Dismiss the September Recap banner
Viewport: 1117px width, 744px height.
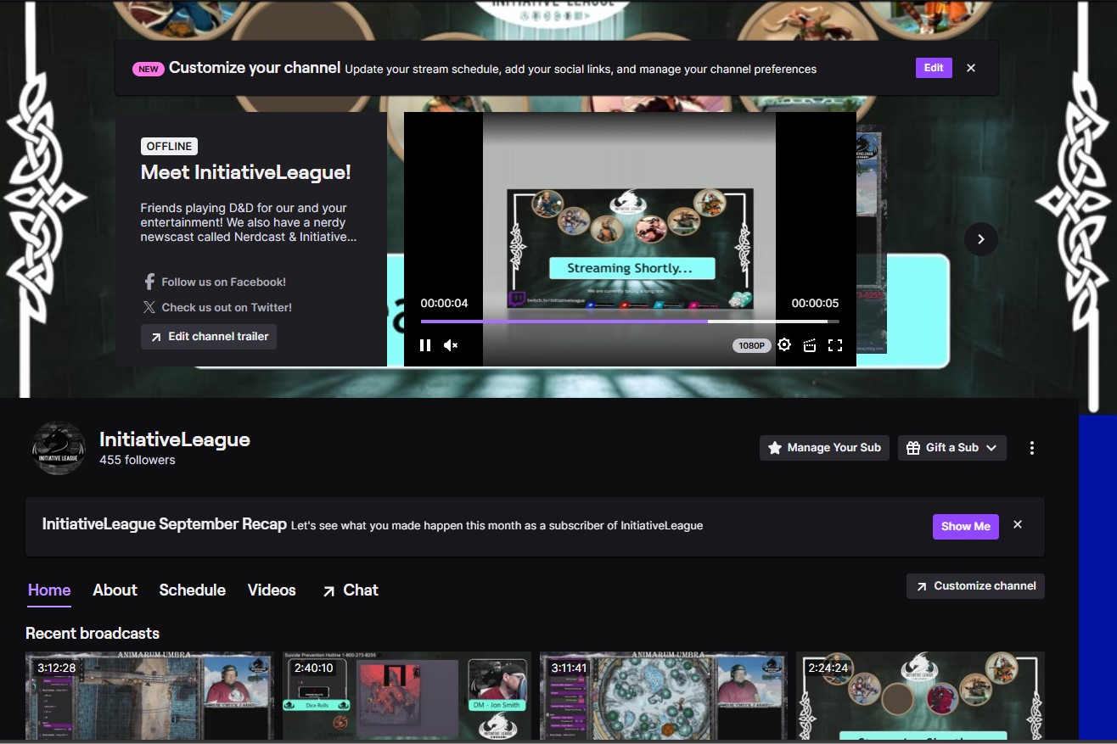click(x=1018, y=525)
